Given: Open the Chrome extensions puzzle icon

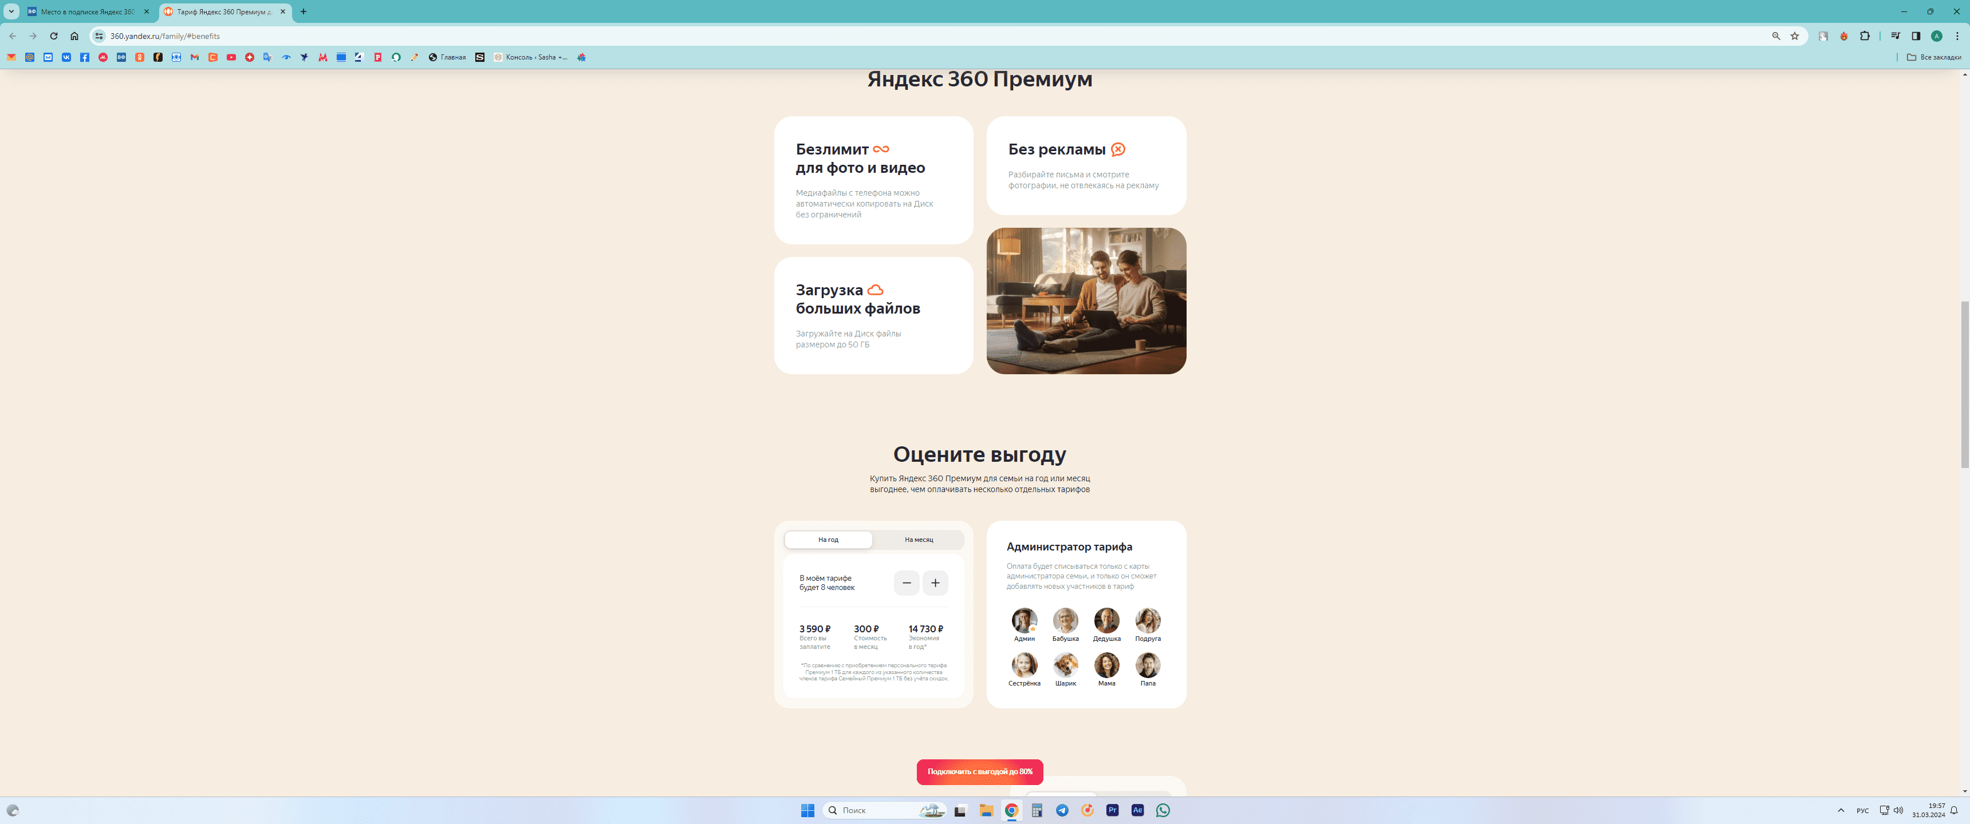Looking at the screenshot, I should pos(1865,36).
